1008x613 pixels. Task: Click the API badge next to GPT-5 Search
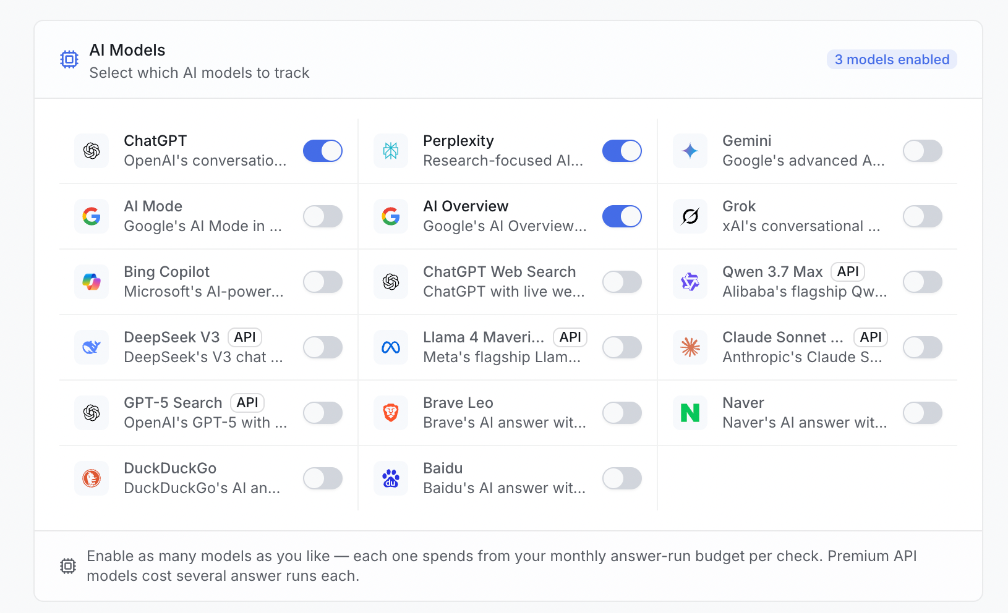coord(247,403)
